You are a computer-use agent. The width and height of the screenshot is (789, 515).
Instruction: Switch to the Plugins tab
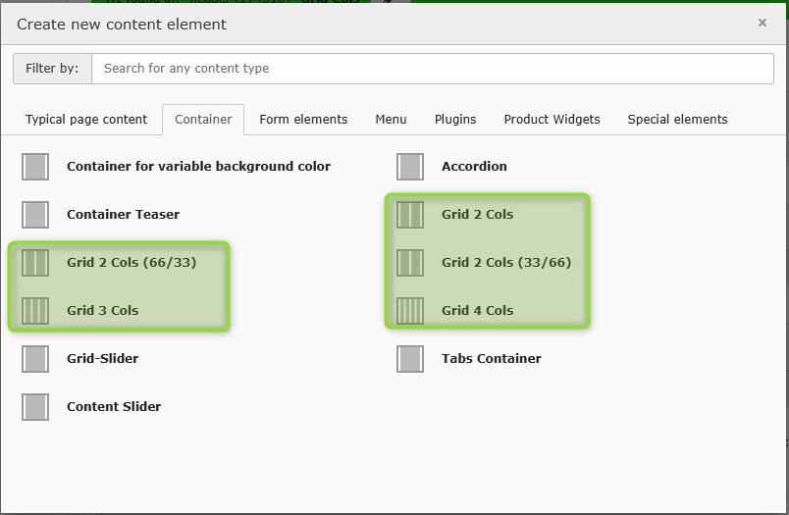click(455, 120)
